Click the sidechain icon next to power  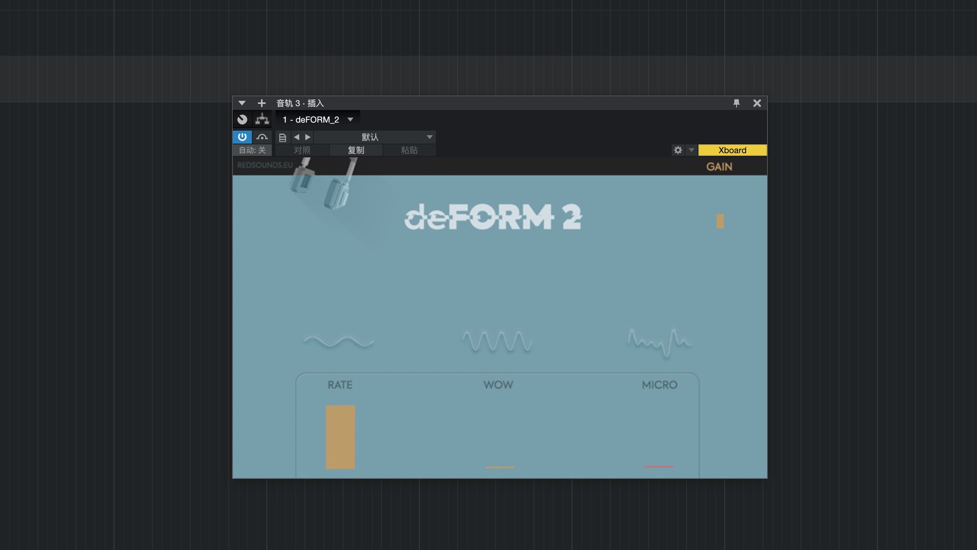point(262,137)
